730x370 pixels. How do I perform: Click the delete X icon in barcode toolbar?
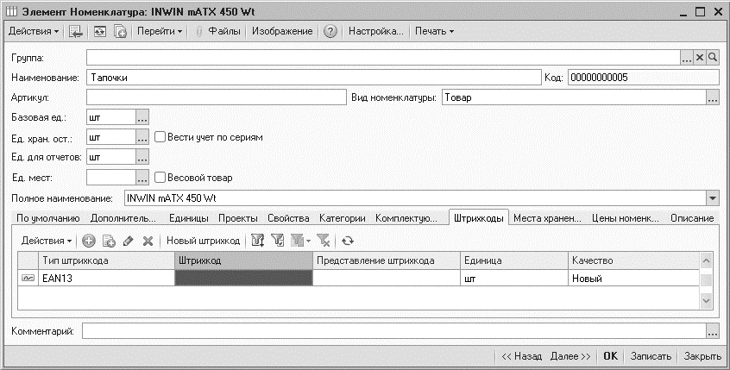tap(148, 241)
